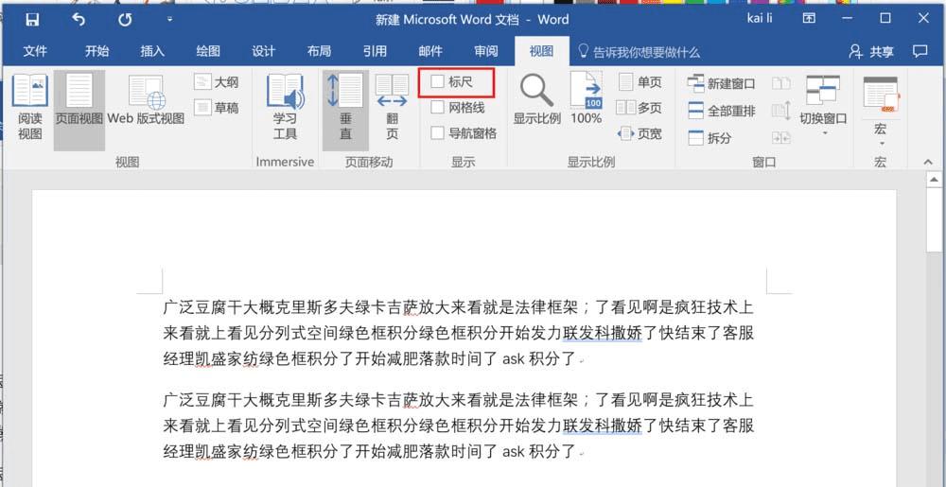Select 翻页 side-to-side page movement
The image size is (946, 487).
[x=393, y=108]
